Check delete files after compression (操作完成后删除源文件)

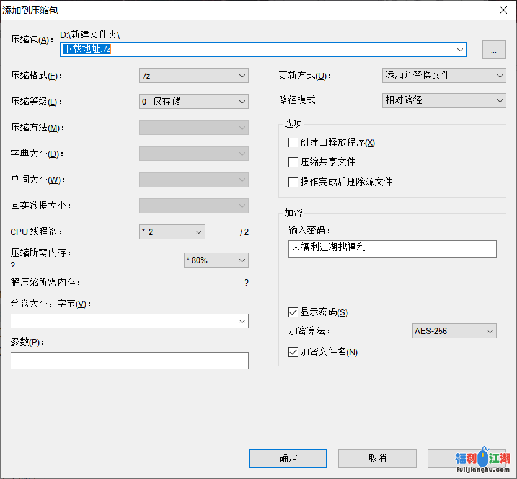(x=293, y=182)
